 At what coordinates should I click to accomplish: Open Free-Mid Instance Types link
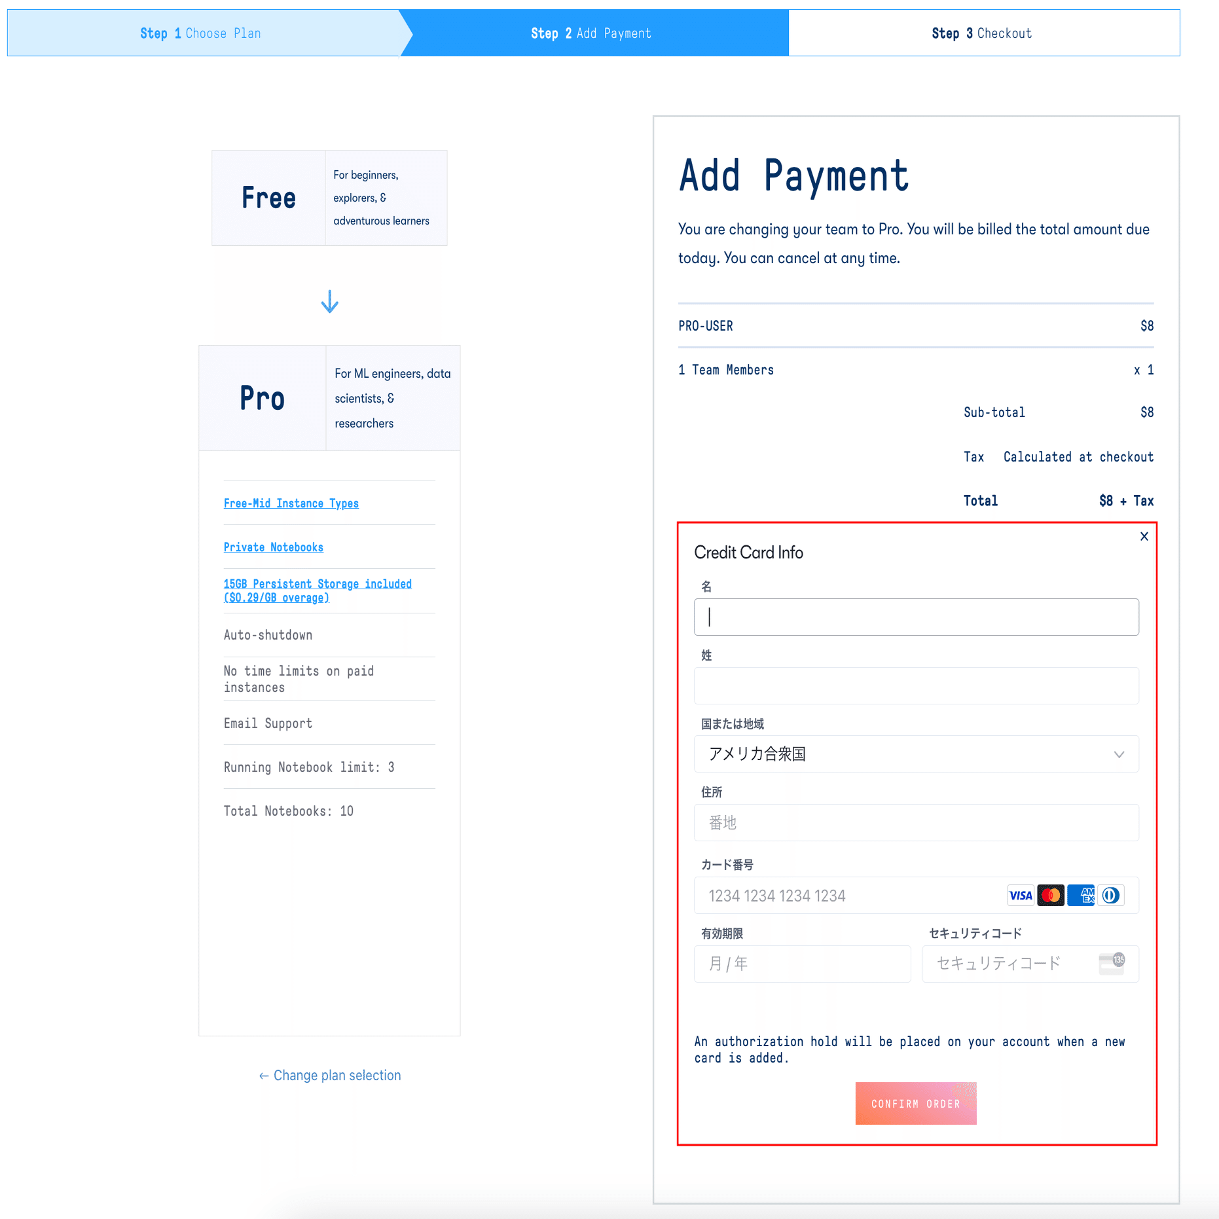click(291, 503)
